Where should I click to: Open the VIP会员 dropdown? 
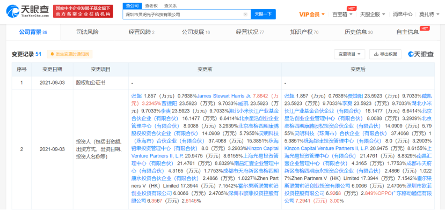(312, 14)
